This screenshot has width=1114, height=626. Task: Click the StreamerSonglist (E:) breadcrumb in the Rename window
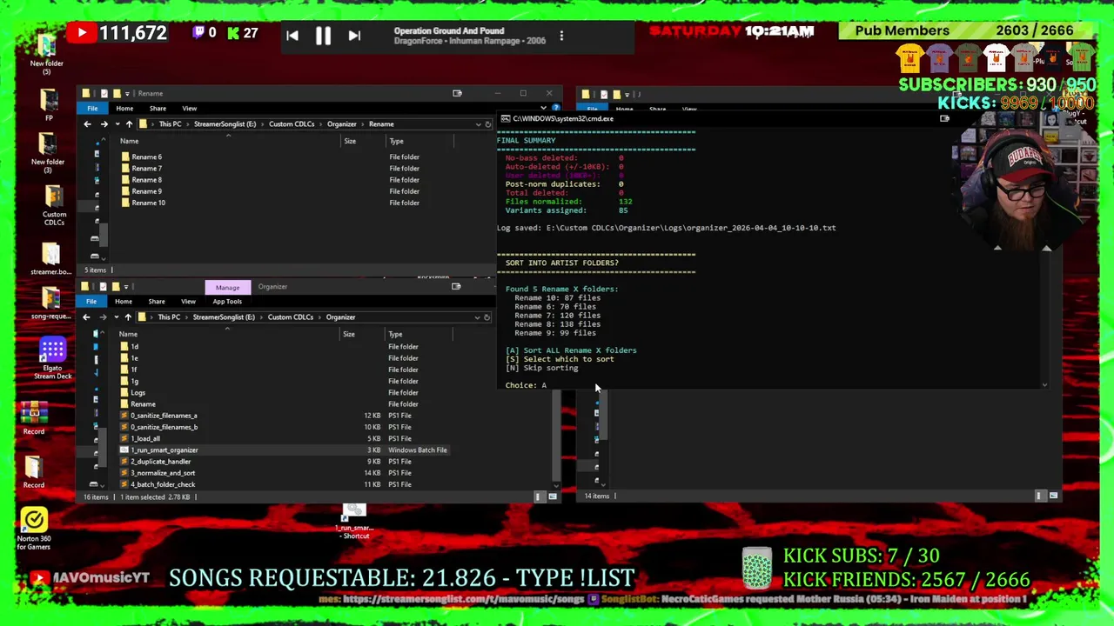[225, 124]
